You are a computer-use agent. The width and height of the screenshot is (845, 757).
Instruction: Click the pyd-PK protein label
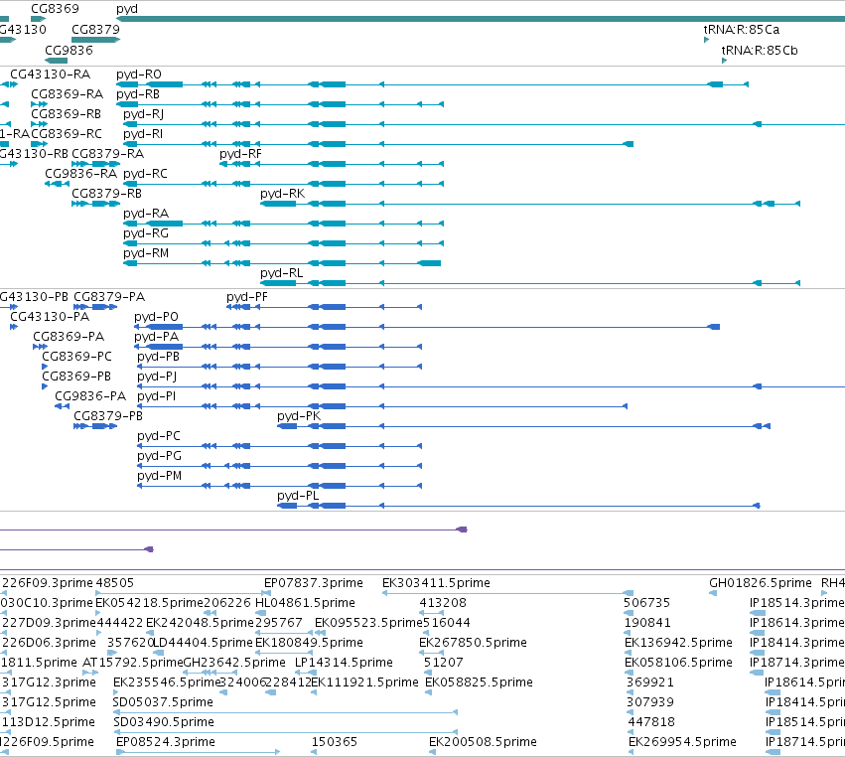point(299,415)
